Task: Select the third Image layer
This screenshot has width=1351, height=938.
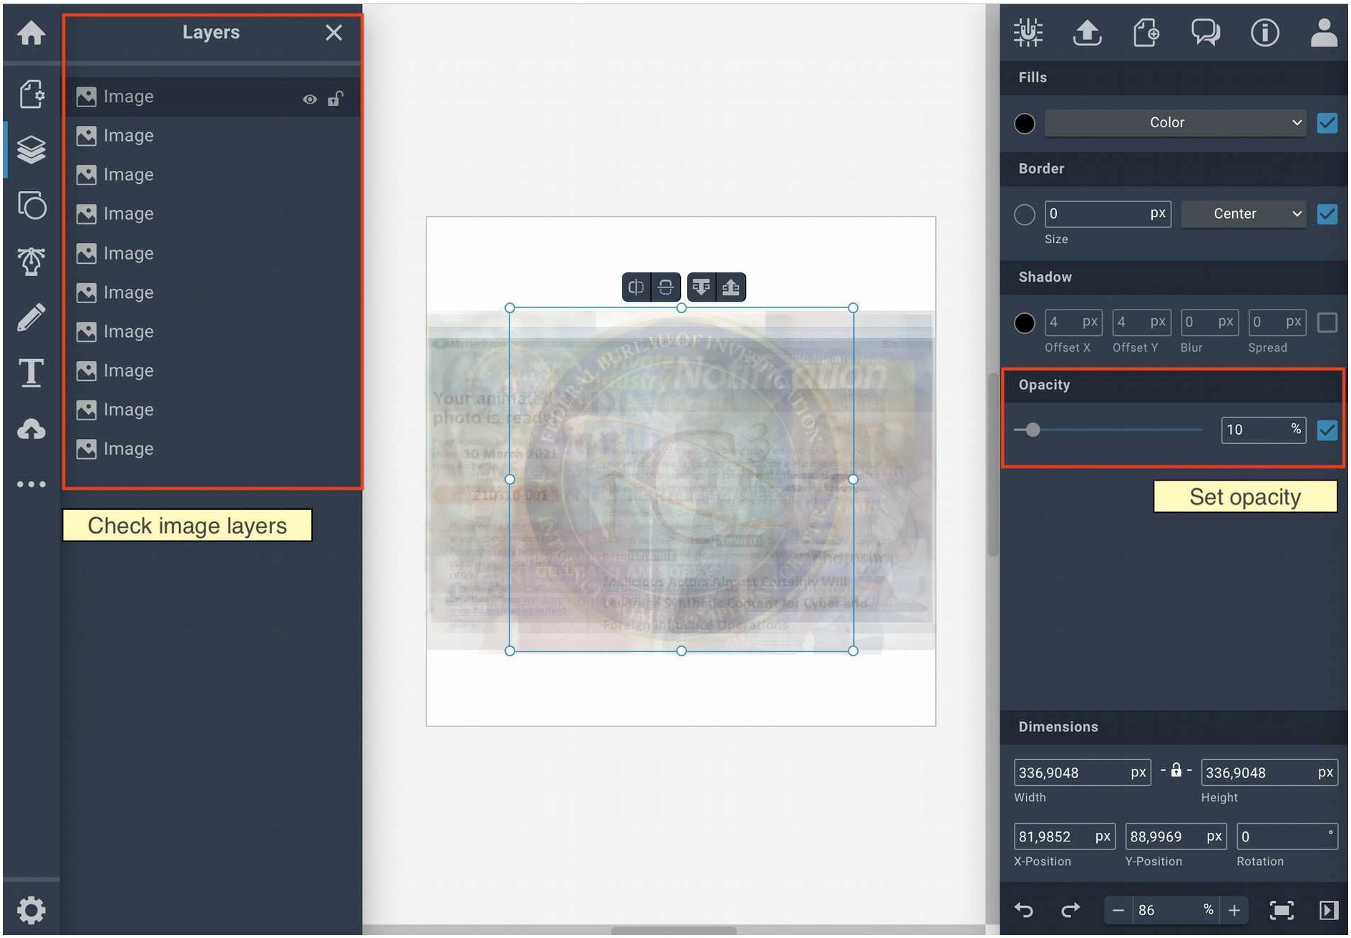Action: tap(213, 175)
